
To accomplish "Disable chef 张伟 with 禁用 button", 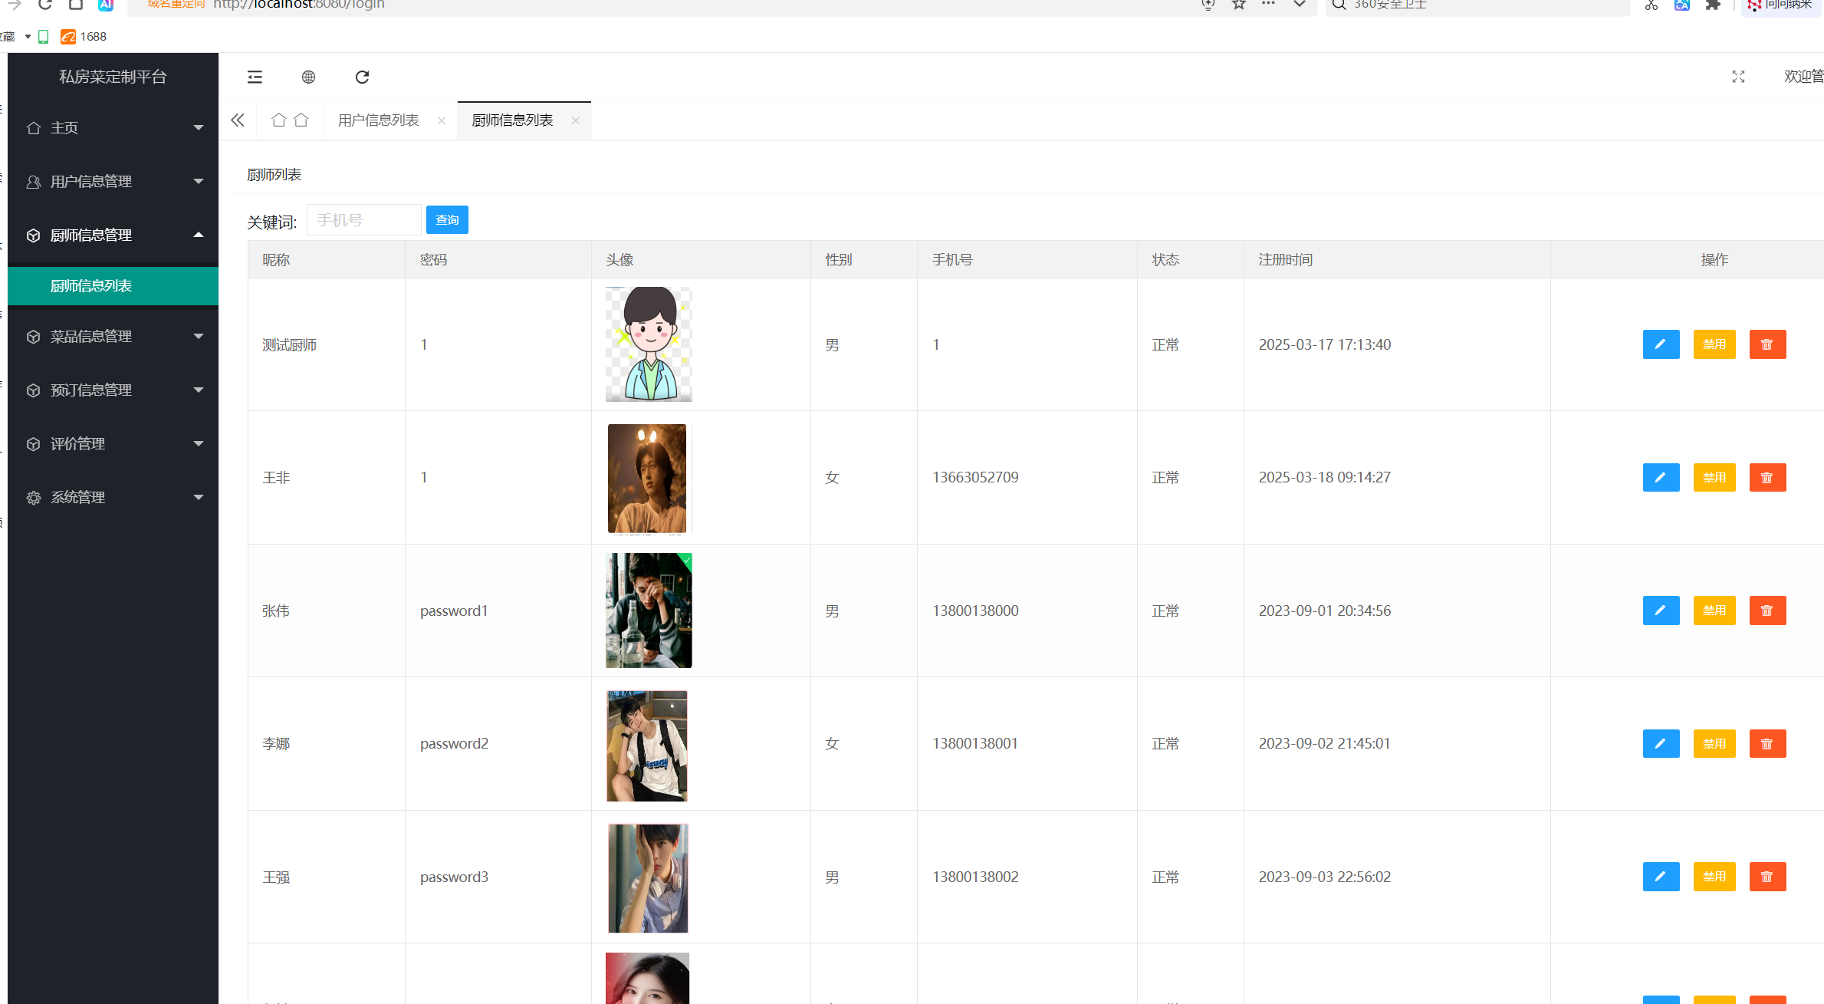I will pyautogui.click(x=1714, y=611).
